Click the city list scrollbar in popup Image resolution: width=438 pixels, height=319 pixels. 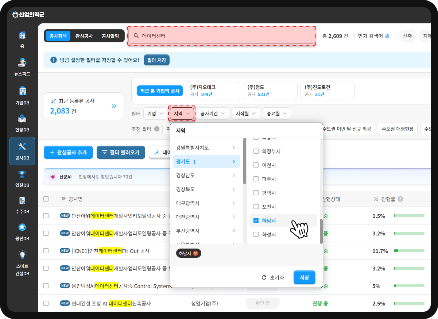pyautogui.click(x=321, y=231)
